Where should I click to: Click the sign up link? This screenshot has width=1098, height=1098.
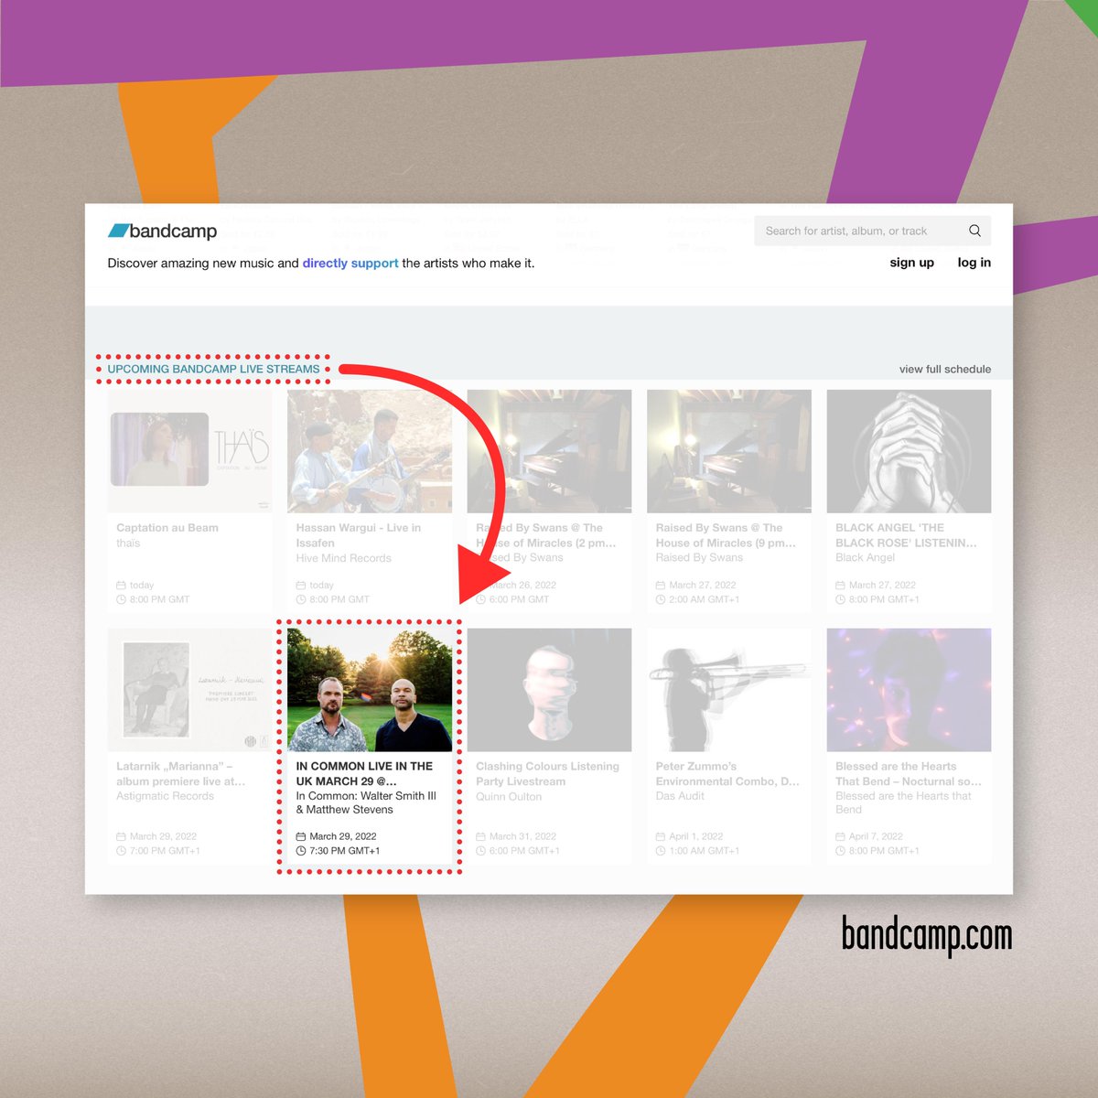pos(911,263)
